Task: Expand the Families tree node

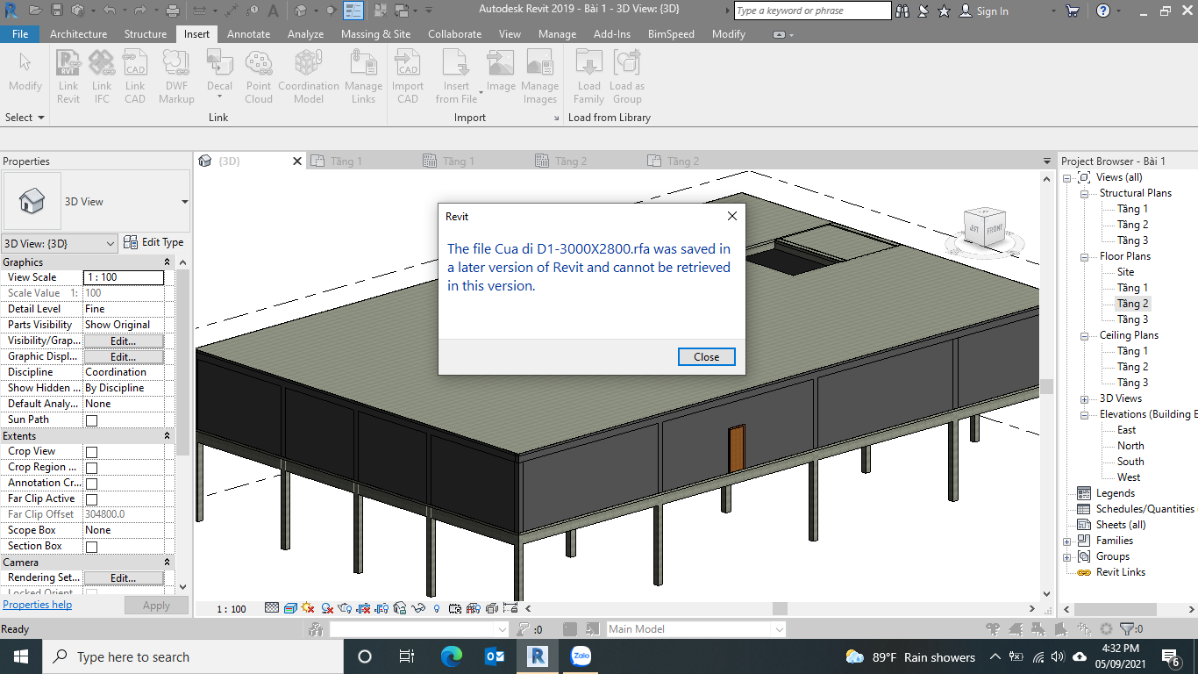Action: point(1067,541)
